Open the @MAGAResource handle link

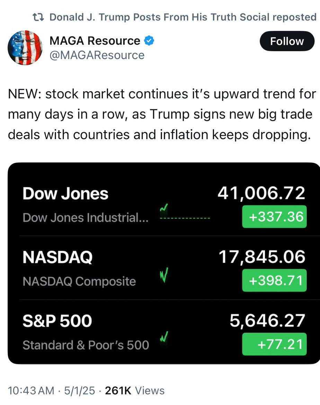(x=97, y=55)
